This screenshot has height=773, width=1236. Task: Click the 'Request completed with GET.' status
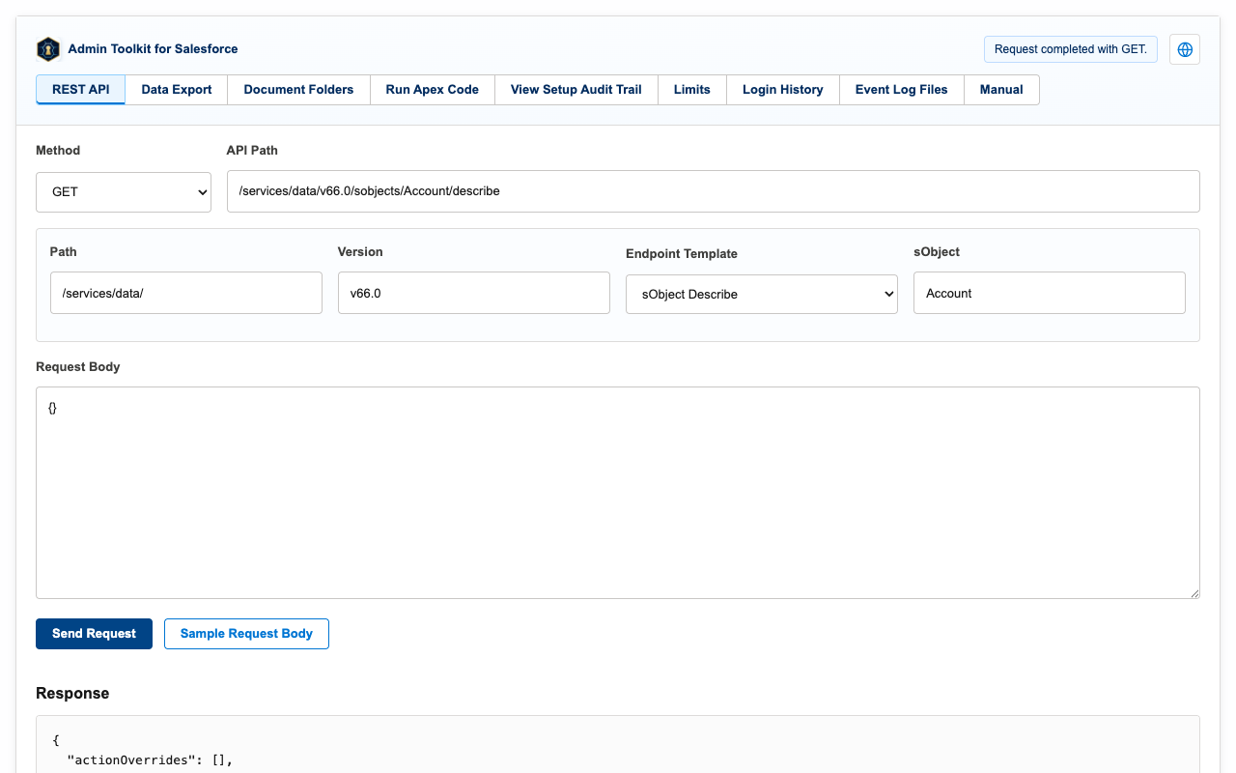(x=1071, y=49)
